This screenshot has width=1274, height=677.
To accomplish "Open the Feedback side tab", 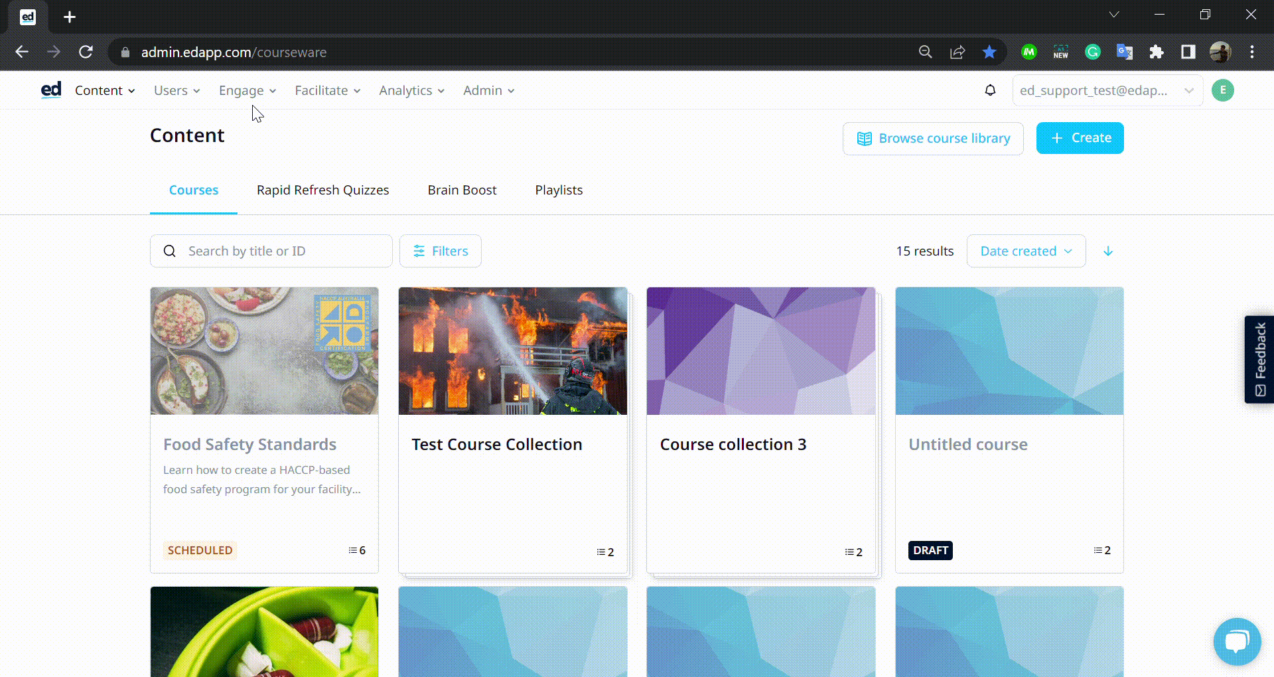I will tap(1259, 360).
